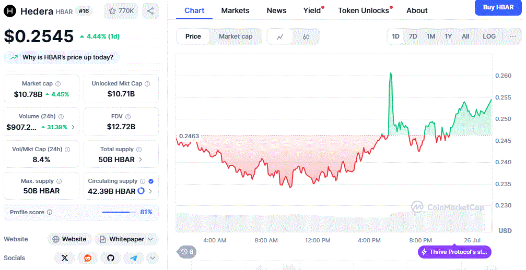The image size is (526, 270).
Task: Switch chart to Market cap view
Action: click(x=236, y=36)
